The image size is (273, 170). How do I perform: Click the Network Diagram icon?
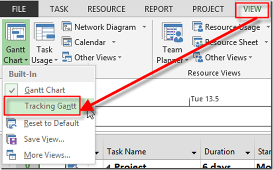tap(67, 27)
